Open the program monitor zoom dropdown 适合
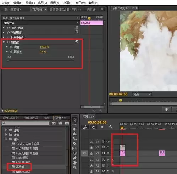Image resolution: width=177 pixels, height=174 pixels. click(x=142, y=94)
